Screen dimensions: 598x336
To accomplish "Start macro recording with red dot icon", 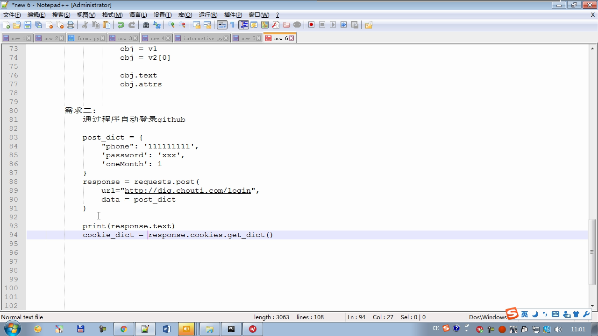I will [311, 25].
